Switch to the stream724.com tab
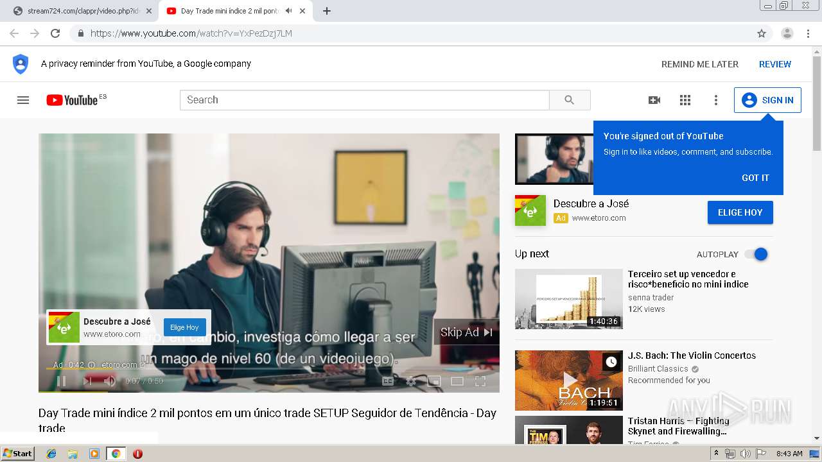 pos(83,11)
